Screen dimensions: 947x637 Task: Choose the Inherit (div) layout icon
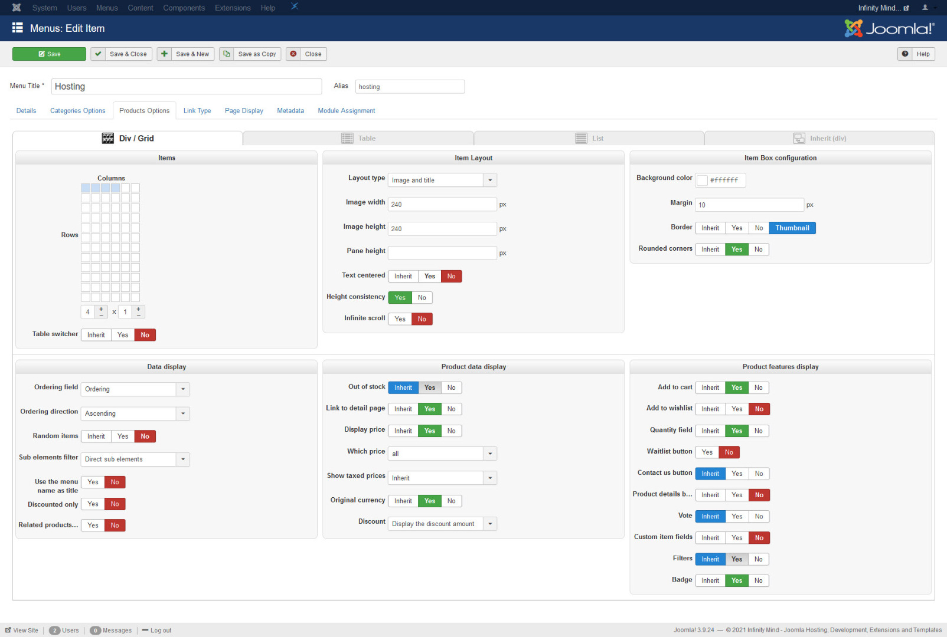point(799,139)
